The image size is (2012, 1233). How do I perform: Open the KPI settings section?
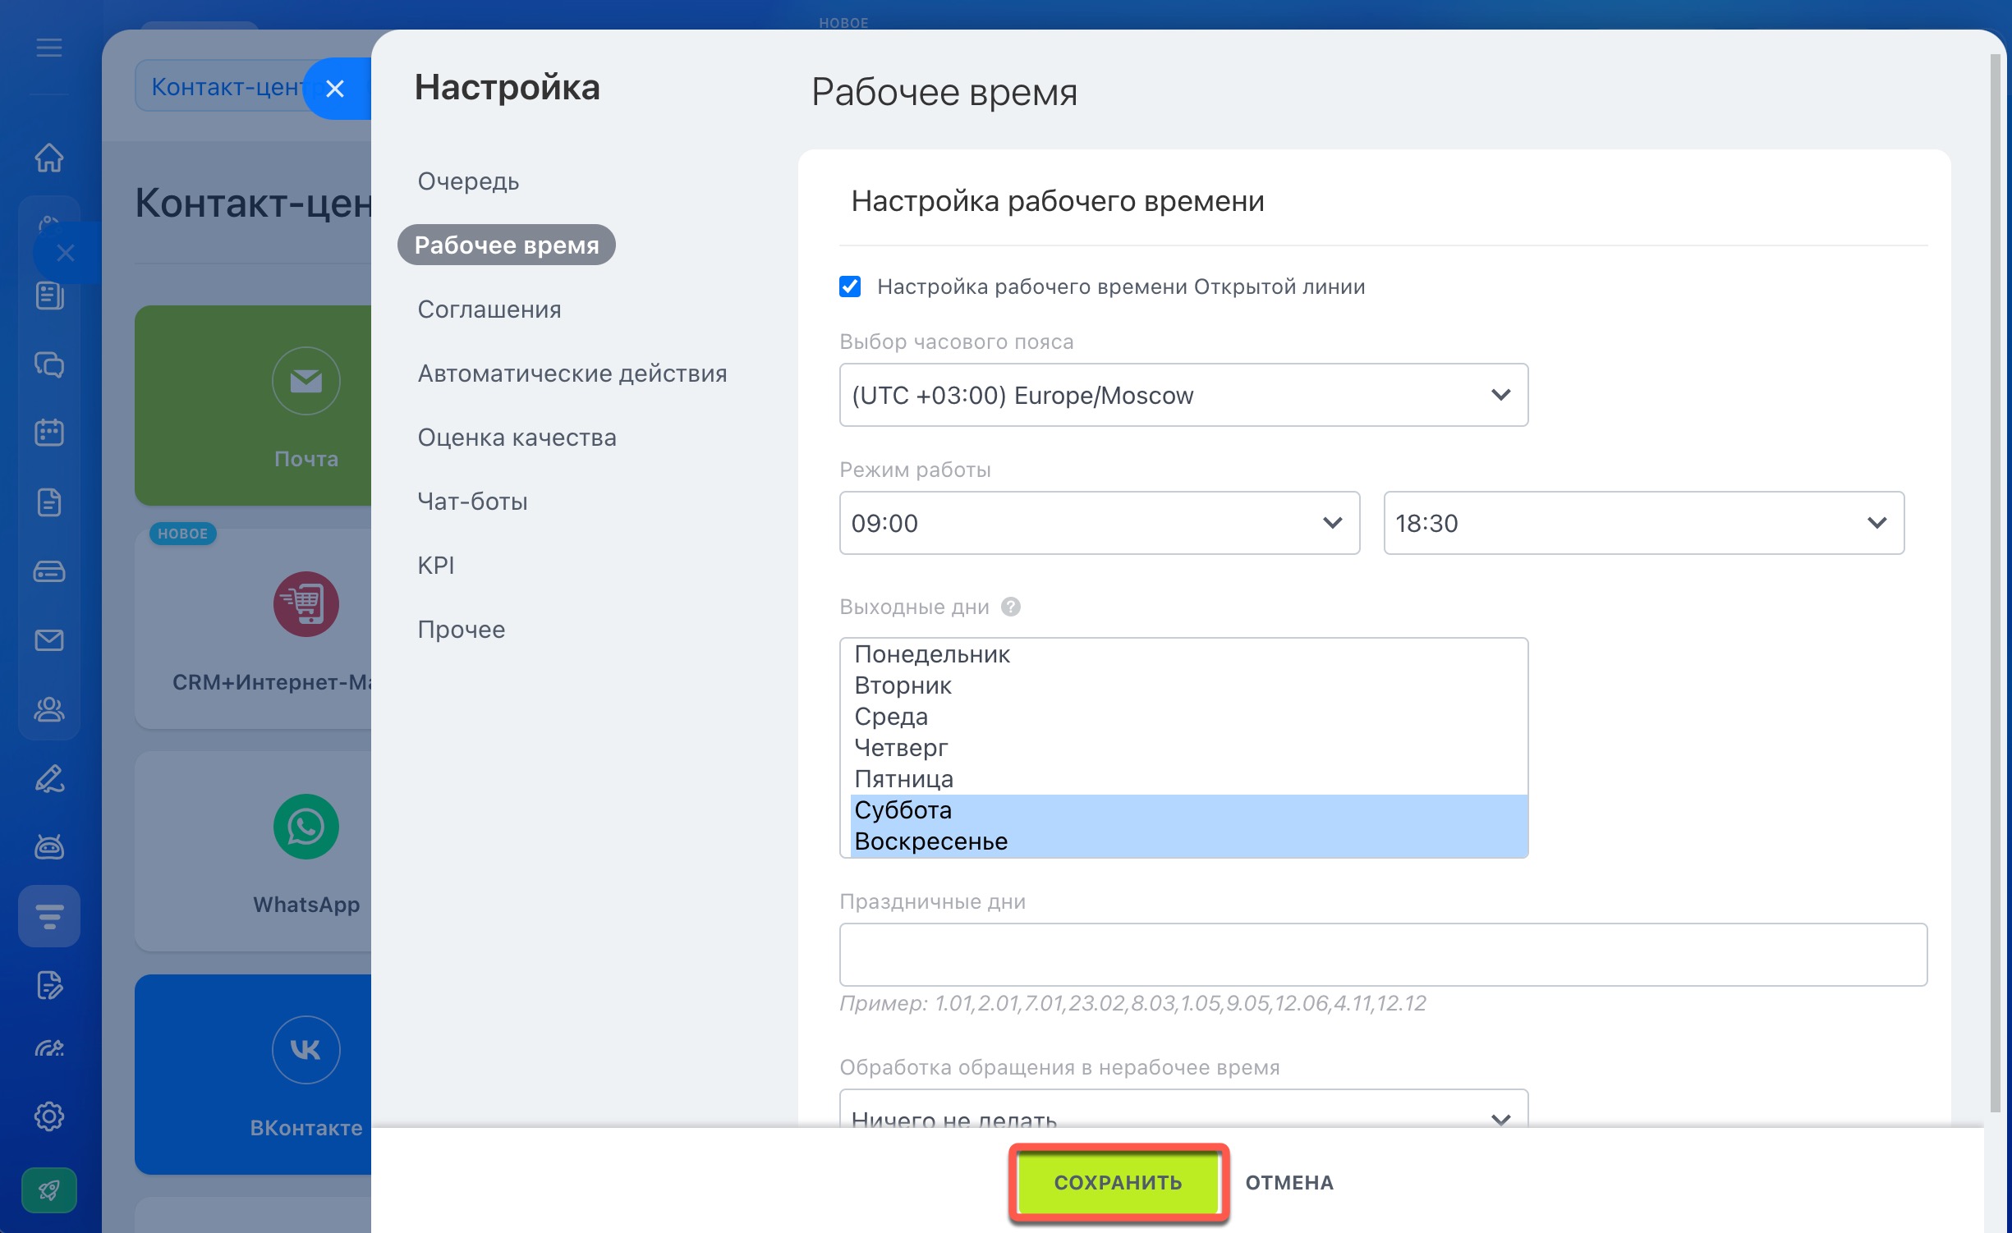pyautogui.click(x=436, y=566)
